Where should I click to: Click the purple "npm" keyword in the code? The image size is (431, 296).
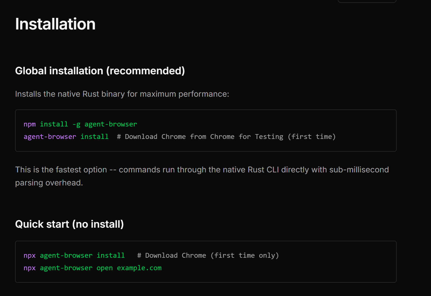(x=30, y=124)
